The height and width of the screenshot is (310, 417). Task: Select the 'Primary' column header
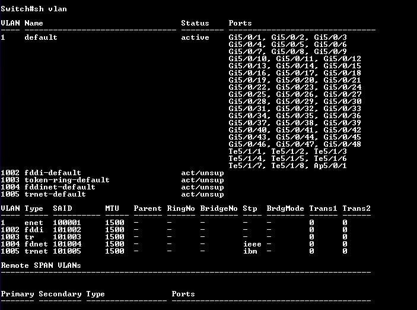point(17,294)
